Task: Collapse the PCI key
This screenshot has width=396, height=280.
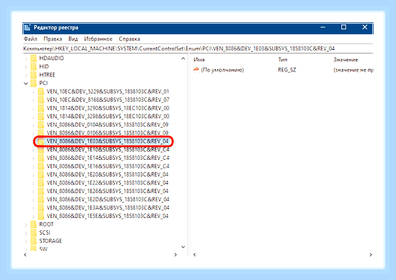Action: pos(26,83)
